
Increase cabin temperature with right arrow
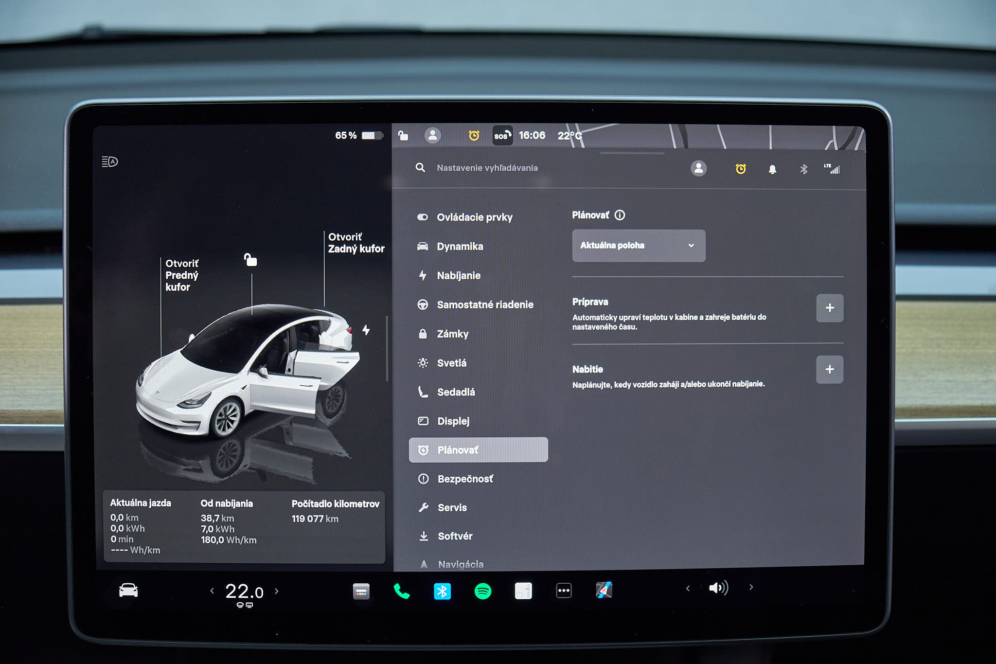coord(277,591)
